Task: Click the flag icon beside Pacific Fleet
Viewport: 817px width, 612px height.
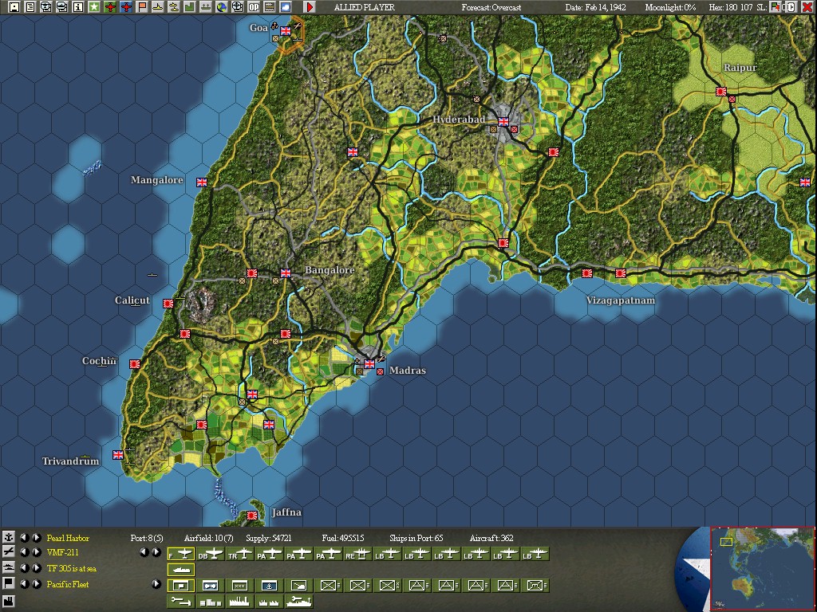Action: pyautogui.click(x=8, y=583)
